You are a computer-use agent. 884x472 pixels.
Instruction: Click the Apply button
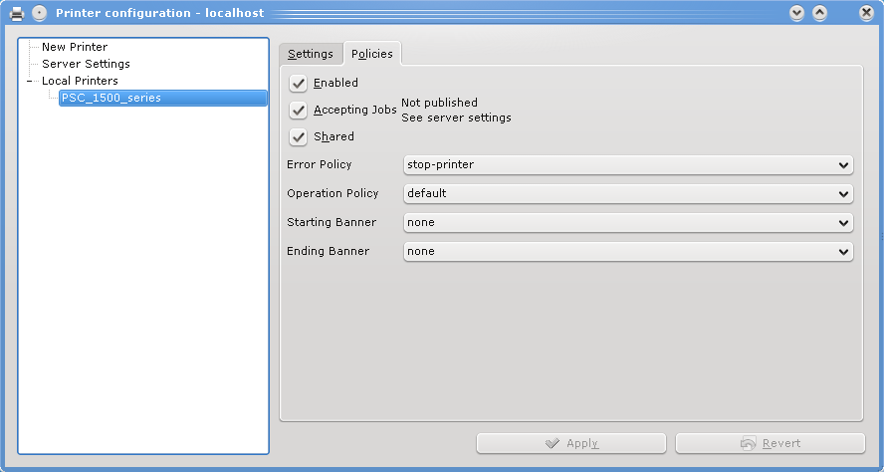[x=571, y=443]
